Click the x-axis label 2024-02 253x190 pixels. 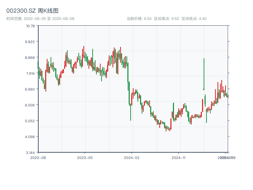pos(132,158)
